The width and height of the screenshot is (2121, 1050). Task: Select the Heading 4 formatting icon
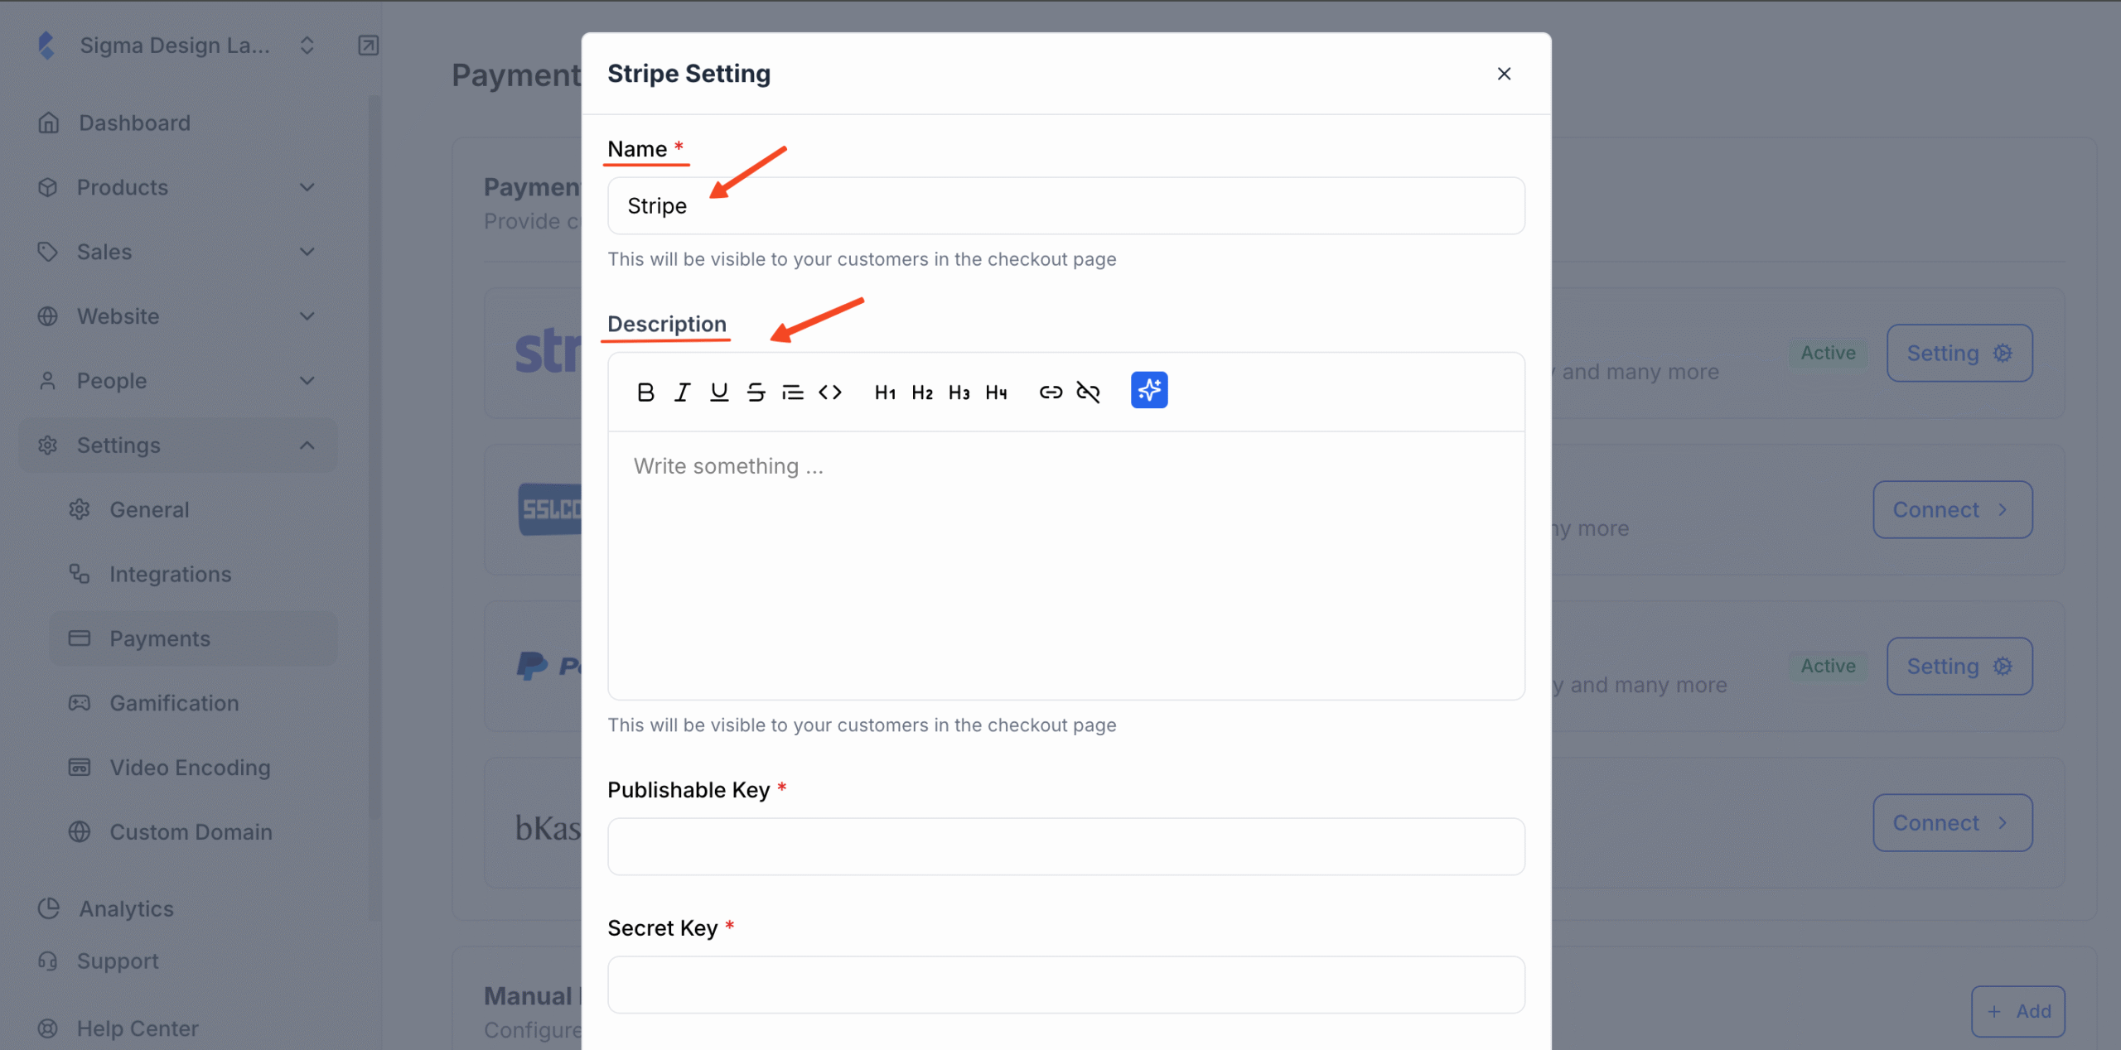(996, 392)
